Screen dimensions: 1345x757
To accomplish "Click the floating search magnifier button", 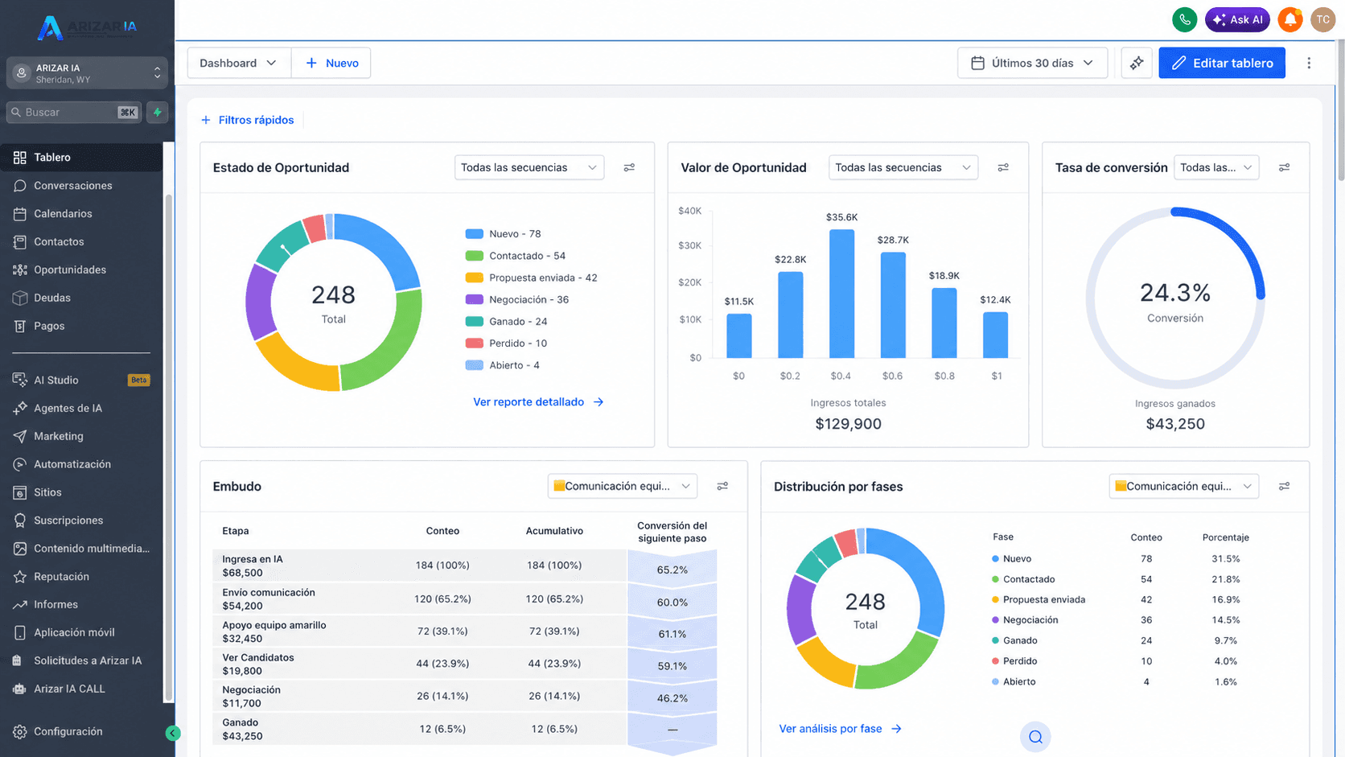I will click(x=1035, y=737).
